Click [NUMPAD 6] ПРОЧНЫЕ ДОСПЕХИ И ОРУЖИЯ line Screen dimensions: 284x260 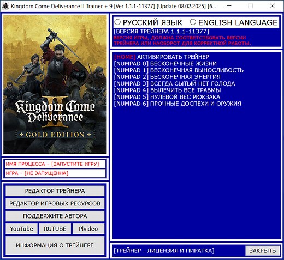click(x=177, y=104)
